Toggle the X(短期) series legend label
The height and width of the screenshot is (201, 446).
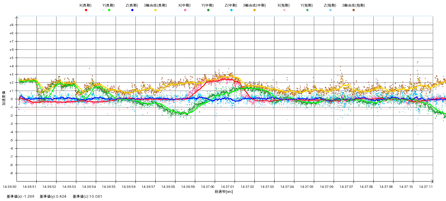(284, 5)
